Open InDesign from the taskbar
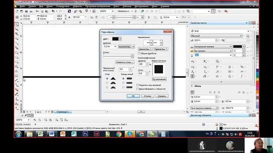Image resolution: width=273 pixels, height=153 pixels. (96, 134)
